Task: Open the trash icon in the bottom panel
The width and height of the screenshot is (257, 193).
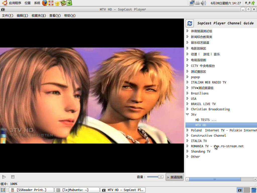Action: coord(254,190)
